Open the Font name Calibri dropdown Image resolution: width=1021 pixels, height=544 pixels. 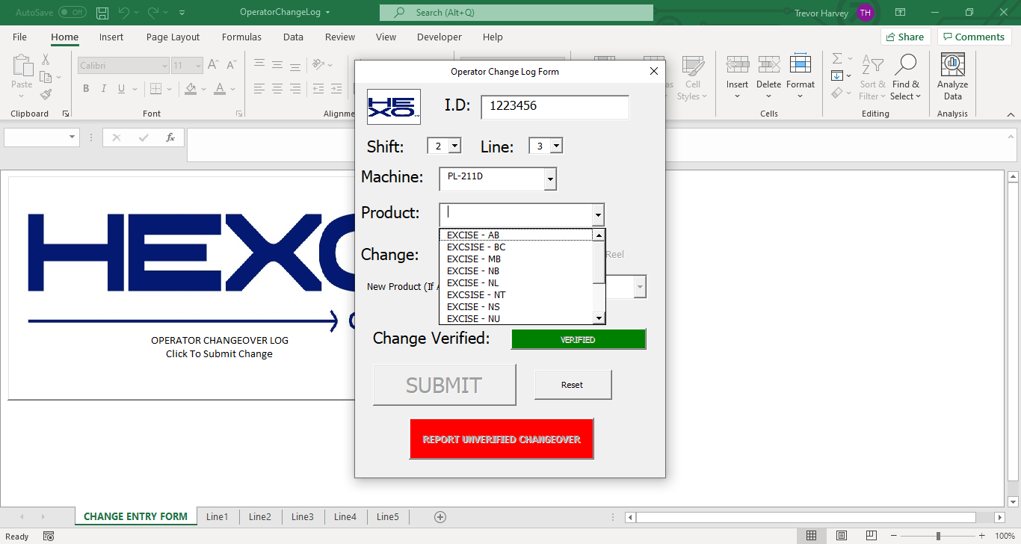coord(164,66)
